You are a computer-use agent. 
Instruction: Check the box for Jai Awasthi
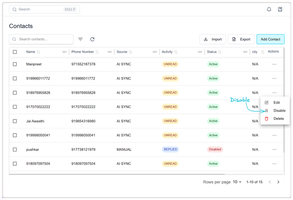[x=15, y=121]
